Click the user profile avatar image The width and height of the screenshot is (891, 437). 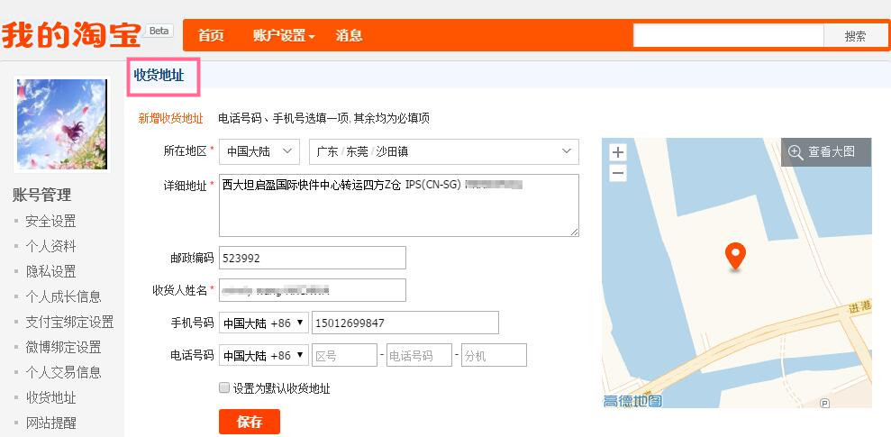pyautogui.click(x=62, y=124)
